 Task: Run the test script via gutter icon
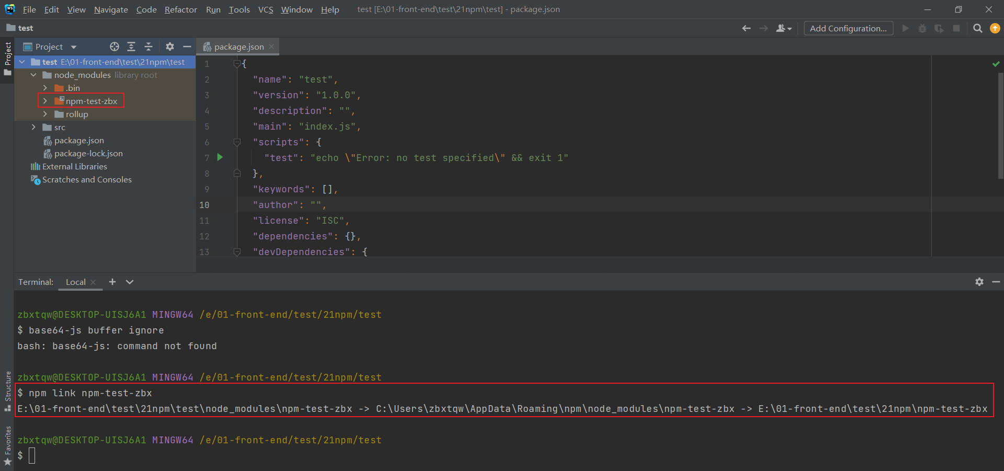click(x=220, y=157)
